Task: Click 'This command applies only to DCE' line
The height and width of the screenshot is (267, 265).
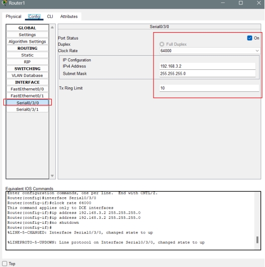Action: pyautogui.click(x=60, y=208)
